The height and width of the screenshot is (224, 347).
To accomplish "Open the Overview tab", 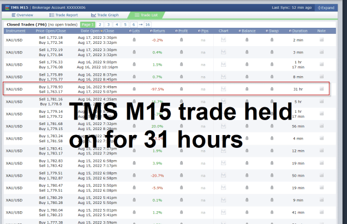I will (x=22, y=15).
